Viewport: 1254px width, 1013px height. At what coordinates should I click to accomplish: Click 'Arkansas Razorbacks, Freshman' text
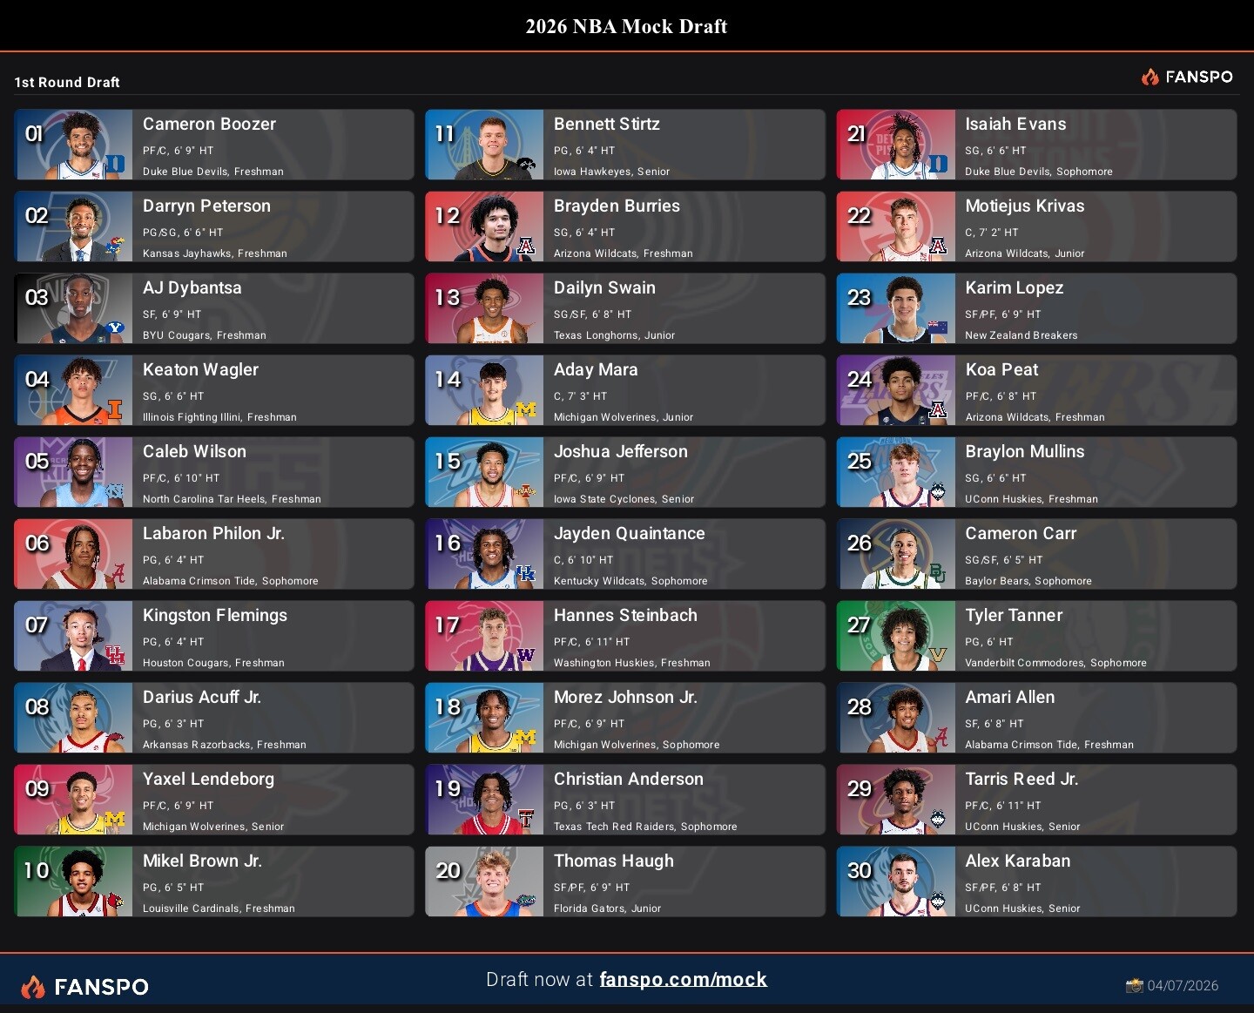(x=225, y=745)
